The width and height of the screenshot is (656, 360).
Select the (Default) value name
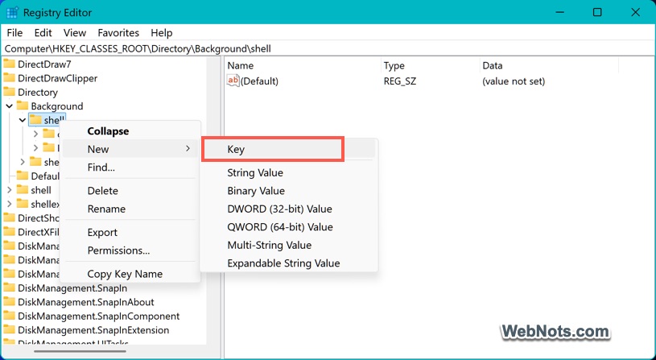click(259, 81)
